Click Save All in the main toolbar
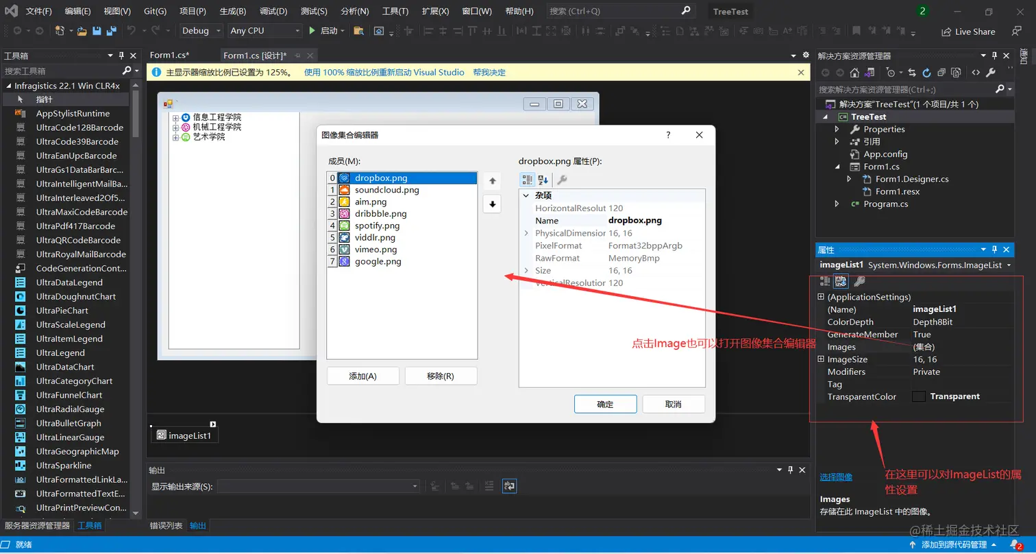 coord(110,31)
